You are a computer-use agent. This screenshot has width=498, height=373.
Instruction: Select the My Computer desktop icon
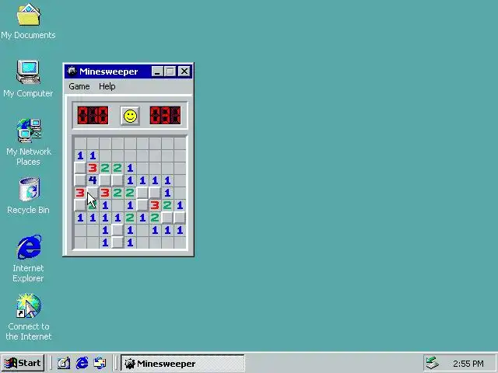coord(28,72)
